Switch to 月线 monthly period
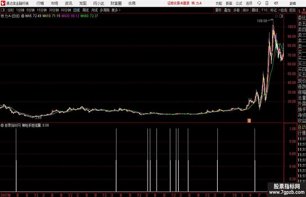Viewport: 306px width, 197px height. pos(94,10)
